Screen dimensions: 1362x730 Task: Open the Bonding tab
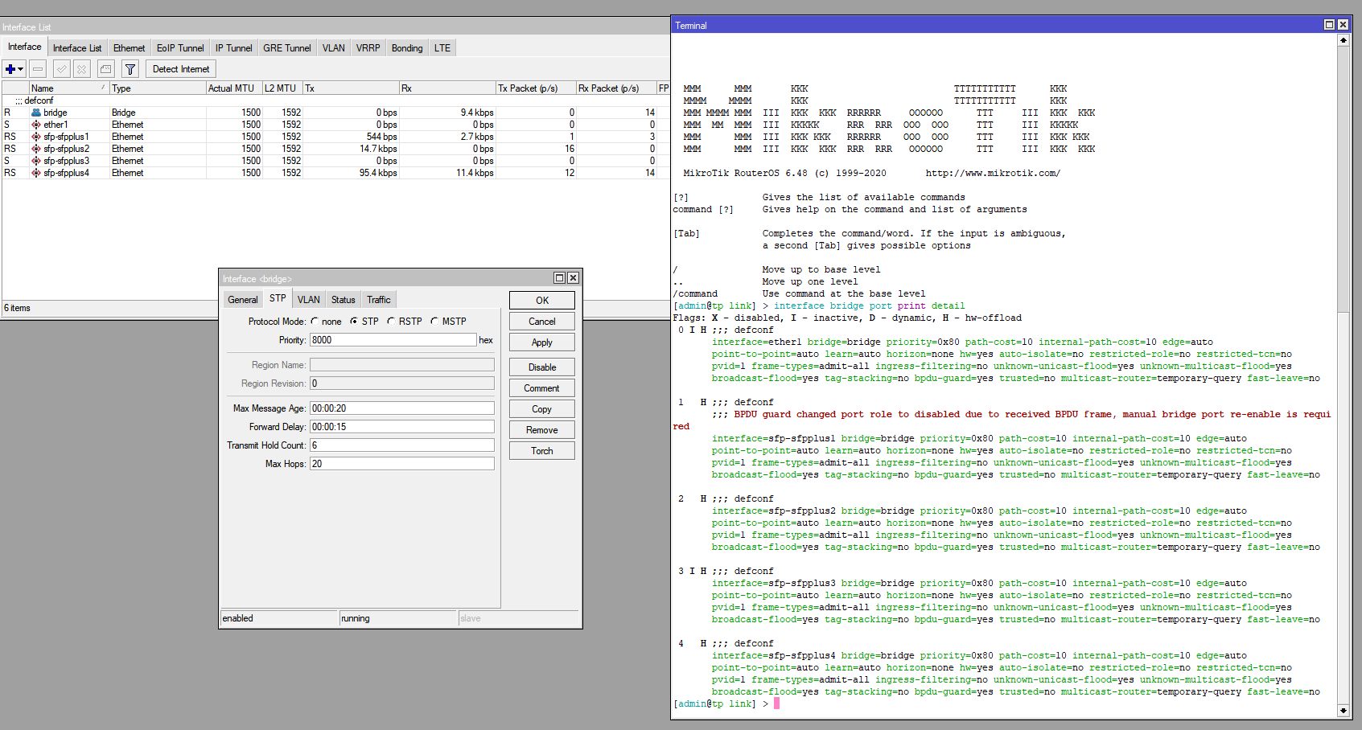click(x=407, y=48)
